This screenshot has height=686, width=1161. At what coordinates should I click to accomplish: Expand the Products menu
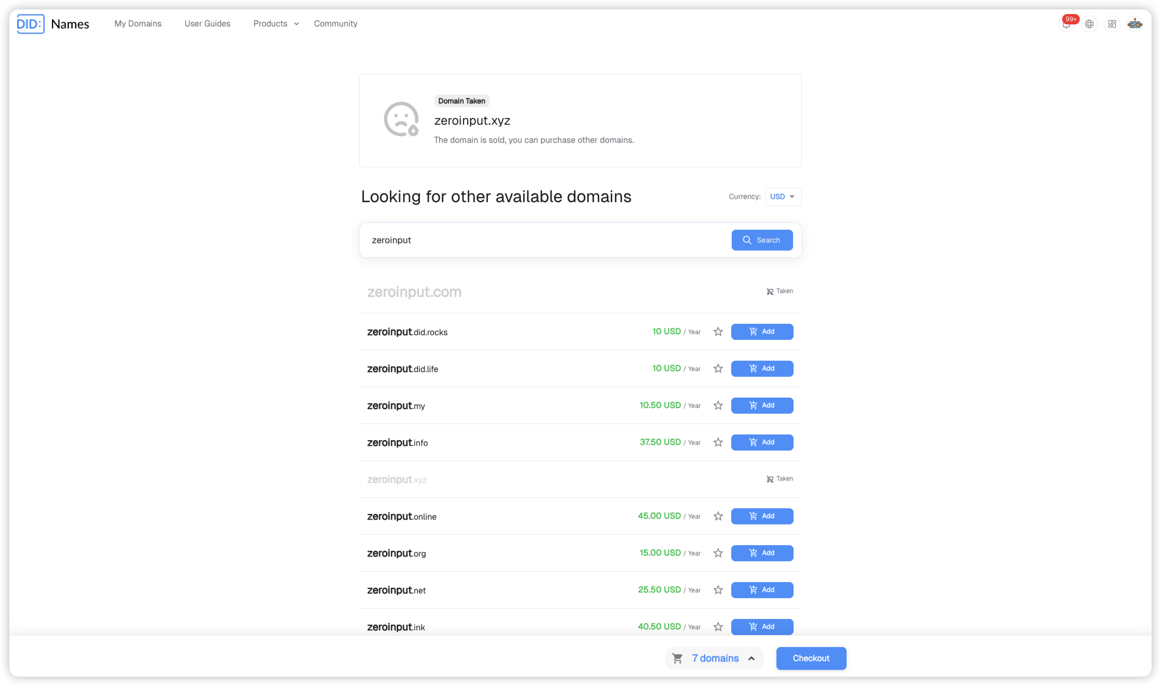(x=276, y=24)
